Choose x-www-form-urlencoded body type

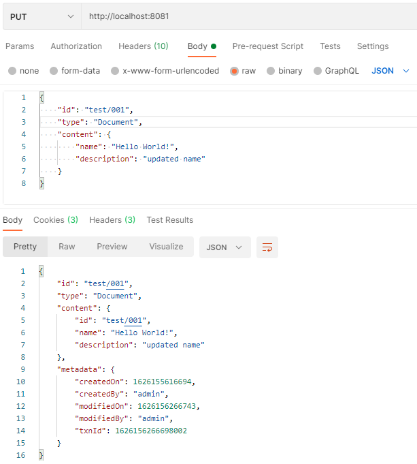point(115,71)
